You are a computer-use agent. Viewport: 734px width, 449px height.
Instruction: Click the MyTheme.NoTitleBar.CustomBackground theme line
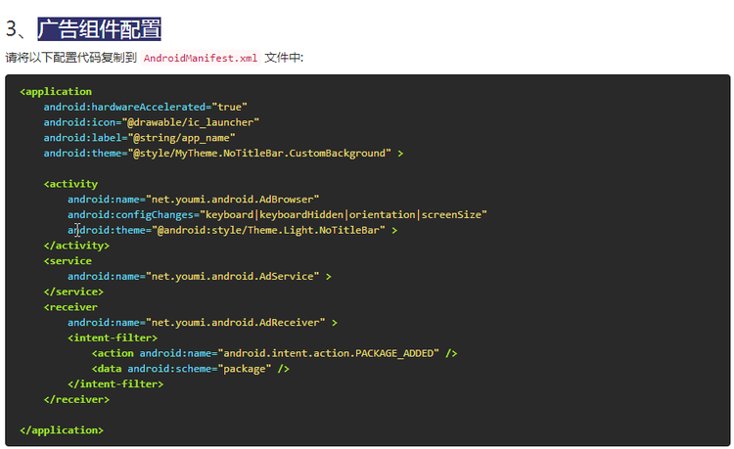[x=223, y=154]
